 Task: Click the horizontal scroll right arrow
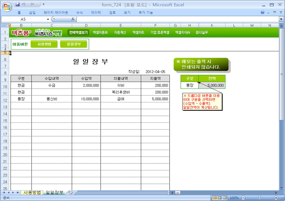click(x=276, y=193)
